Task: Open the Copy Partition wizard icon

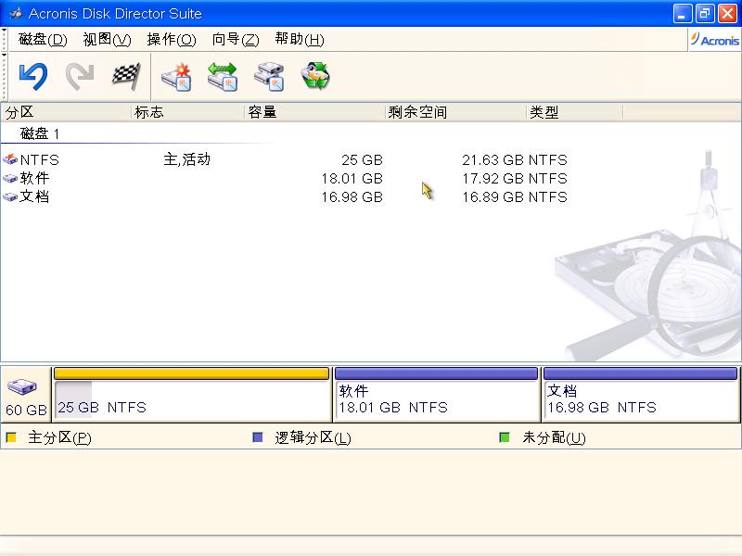Action: (x=269, y=76)
